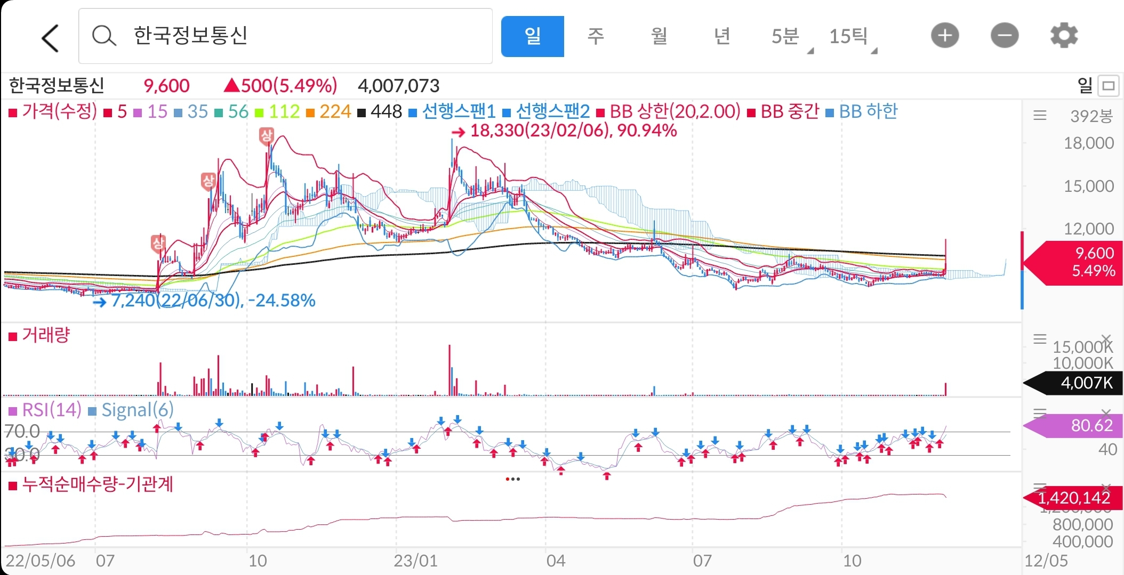1124x575 pixels.
Task: Click the 18,330(23/02/06) high price label
Action: click(x=574, y=131)
